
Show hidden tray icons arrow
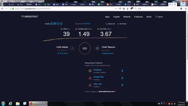pos(166,104)
